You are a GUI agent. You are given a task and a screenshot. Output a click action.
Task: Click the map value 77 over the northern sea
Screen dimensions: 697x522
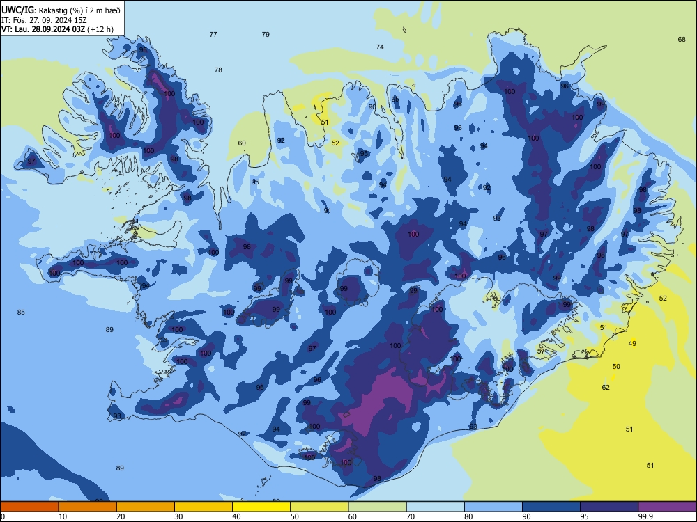tap(213, 35)
